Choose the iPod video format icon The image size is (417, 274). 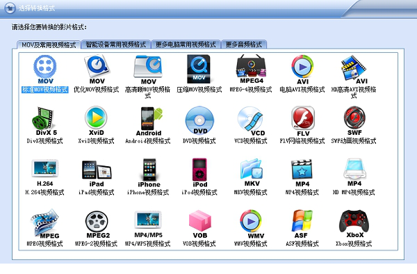pyautogui.click(x=199, y=173)
